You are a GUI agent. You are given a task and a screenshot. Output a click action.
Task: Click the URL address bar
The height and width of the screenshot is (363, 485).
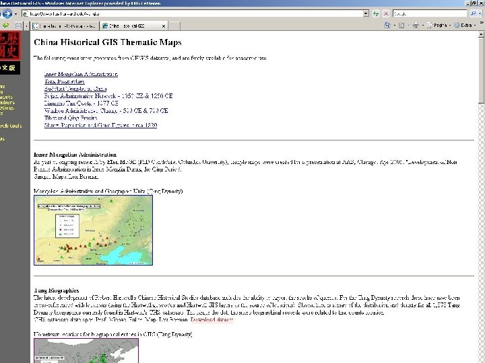click(x=193, y=13)
